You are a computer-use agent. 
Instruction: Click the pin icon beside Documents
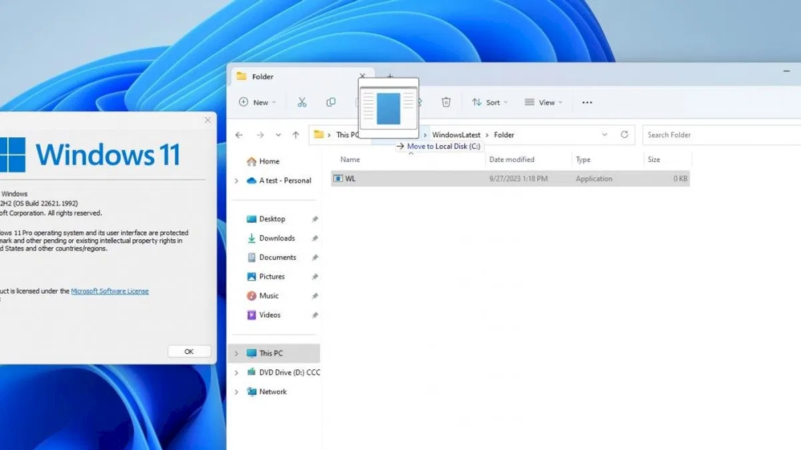(314, 257)
